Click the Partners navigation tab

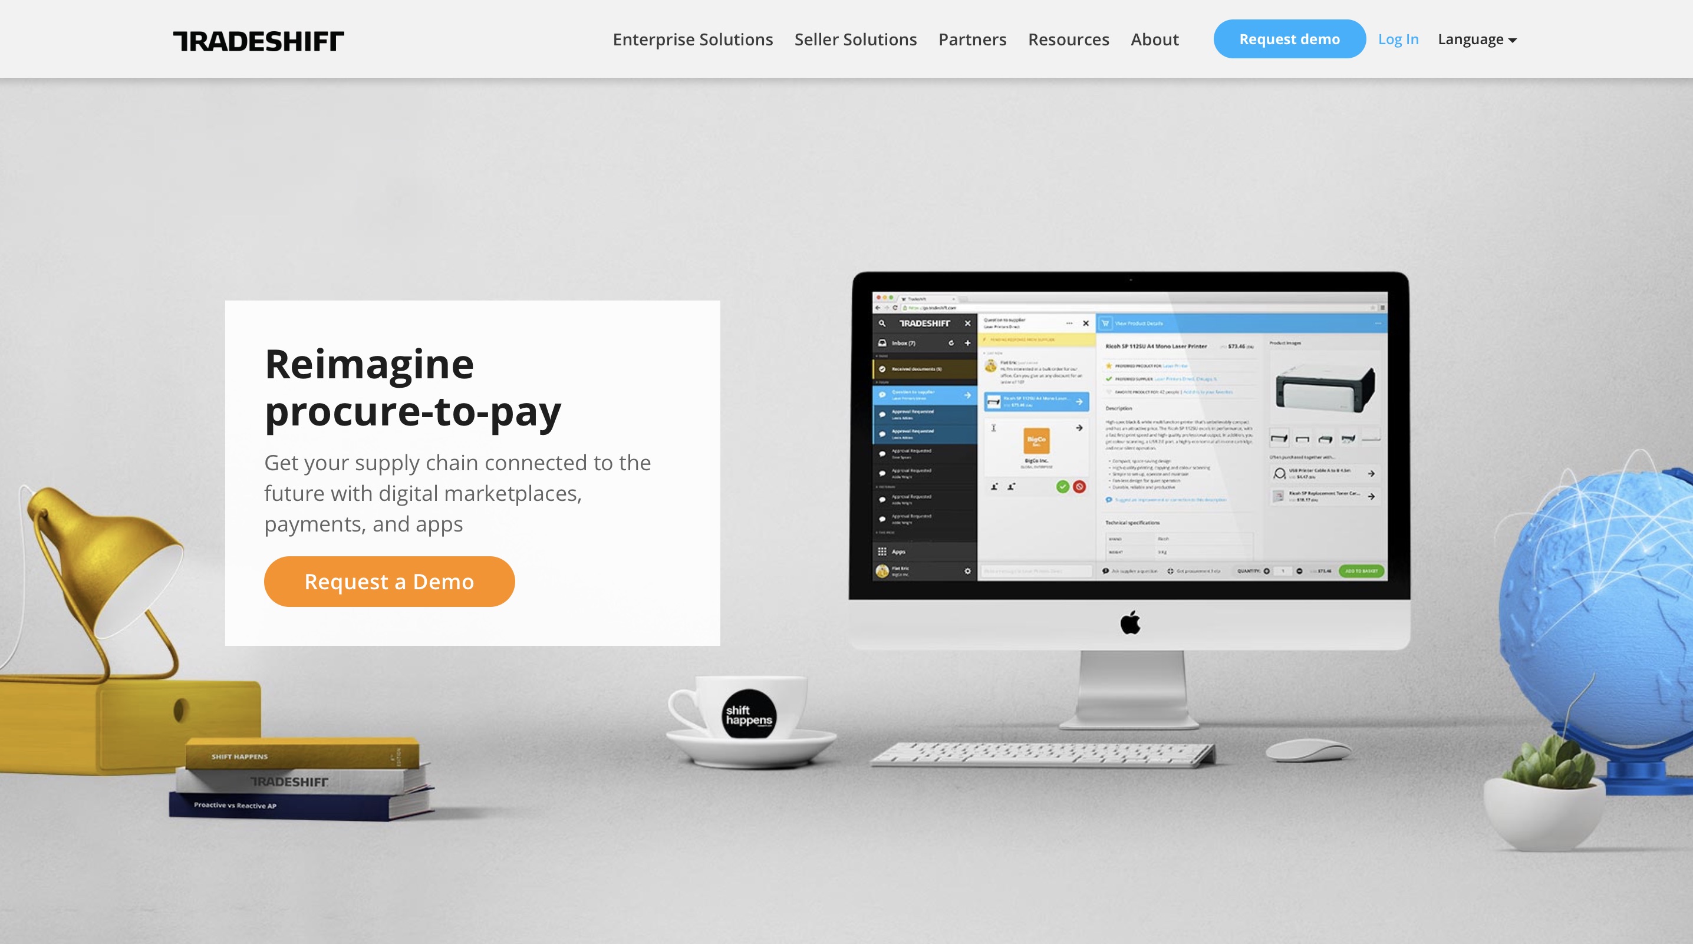[972, 38]
